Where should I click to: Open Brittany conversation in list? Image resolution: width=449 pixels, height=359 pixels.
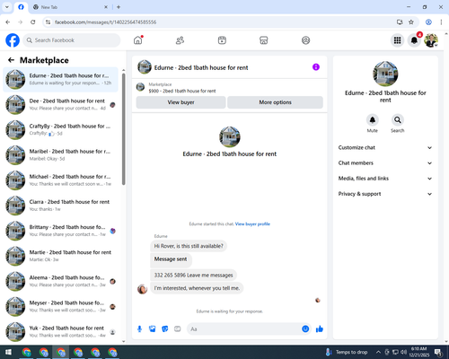61,231
